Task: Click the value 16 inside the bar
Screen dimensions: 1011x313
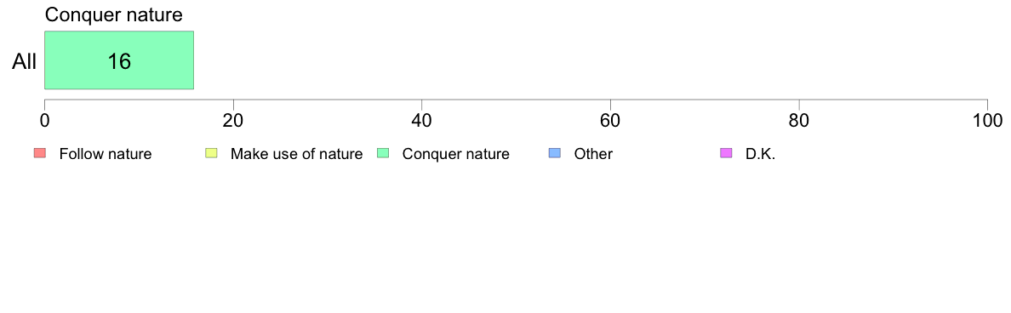Action: (118, 62)
